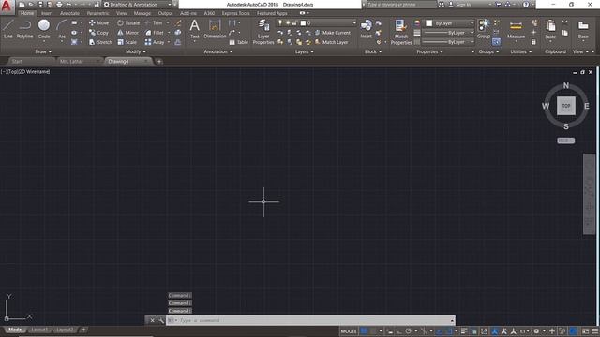Toggle snap mode in status bar
The width and height of the screenshot is (600, 337).
click(x=373, y=331)
